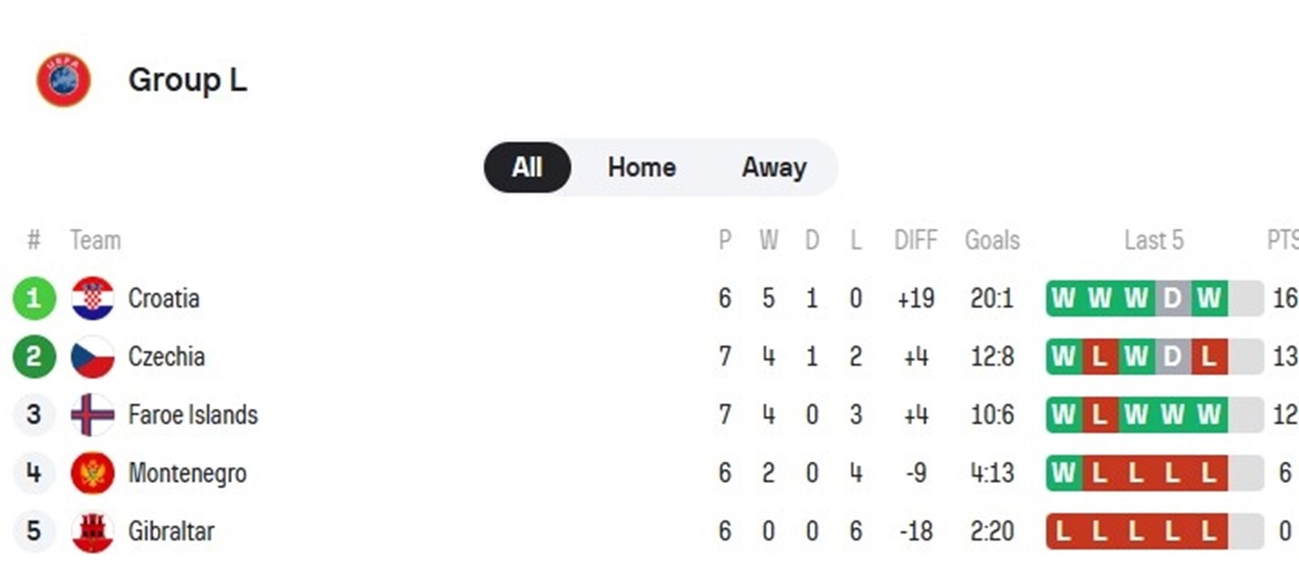1299x575 pixels.
Task: Switch to Home standings tab
Action: [x=642, y=167]
